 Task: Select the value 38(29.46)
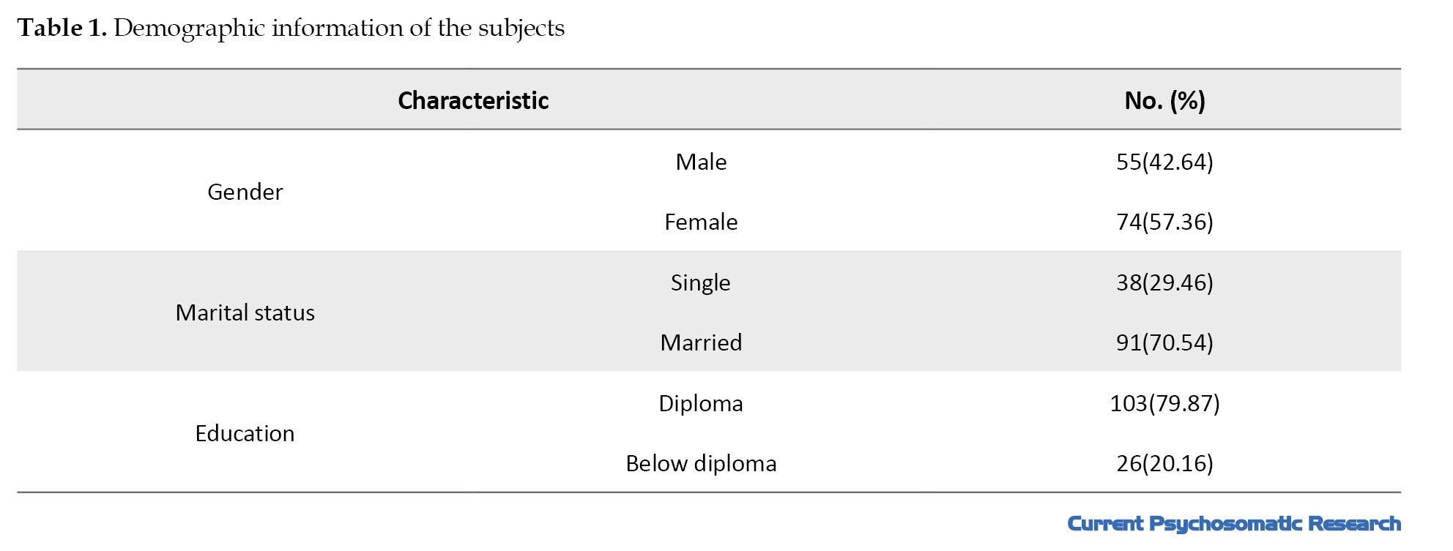[1164, 282]
